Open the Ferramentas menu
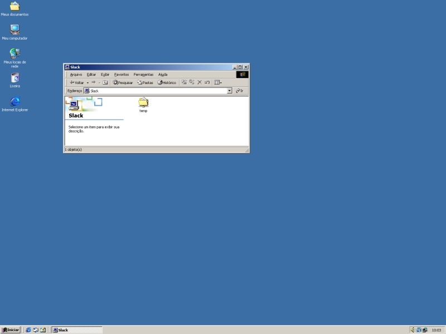Viewport: 446px width, 334px height. pos(143,74)
